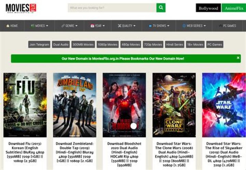
Task: Open the Star Wars Rise of Skywalker poster
Action: (x=224, y=105)
